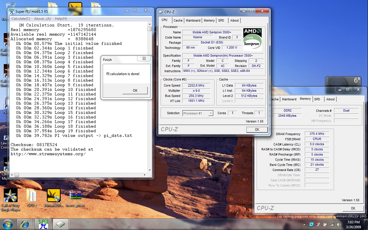Click OK in the front CPU-Z window
The image size is (368, 230).
pyautogui.click(x=257, y=129)
